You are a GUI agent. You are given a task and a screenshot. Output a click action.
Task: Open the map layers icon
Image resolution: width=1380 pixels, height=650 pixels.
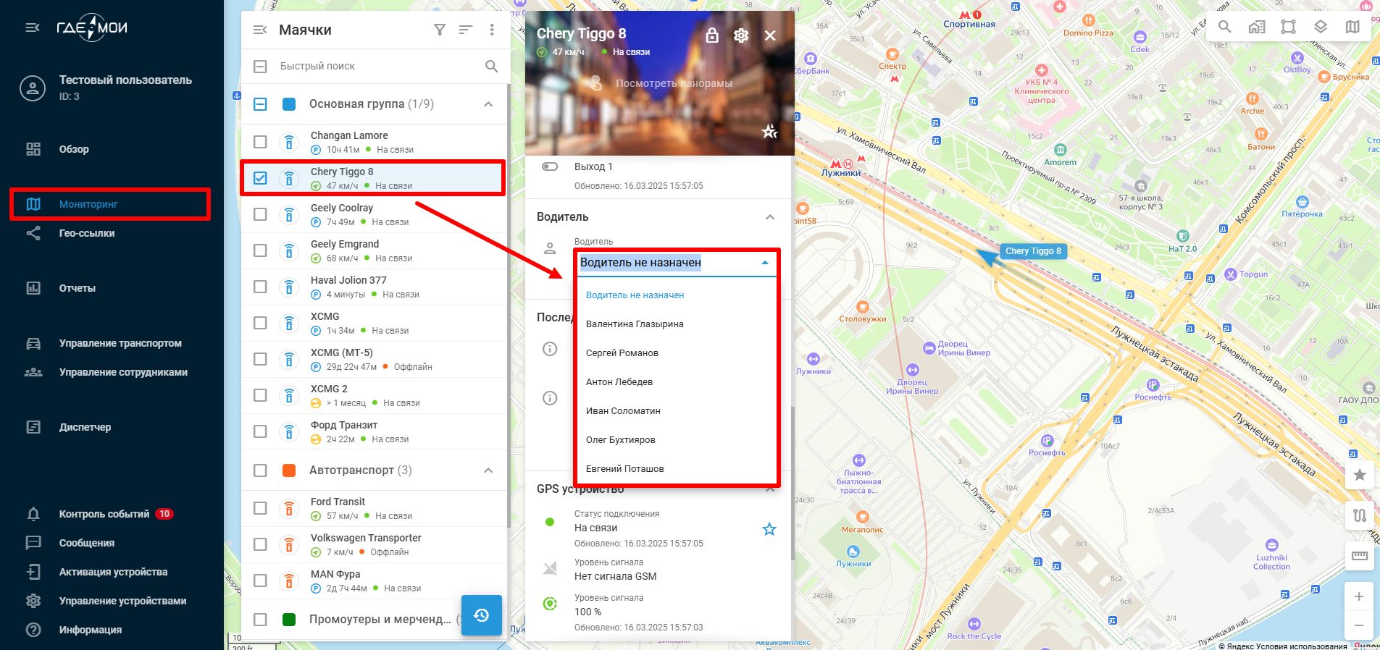coord(1321,27)
